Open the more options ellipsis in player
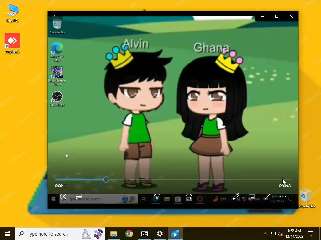 [283, 197]
